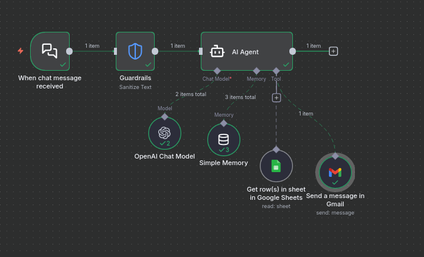424x257 pixels.
Task: Click the 'Guardrails' node label
Action: pos(135,78)
